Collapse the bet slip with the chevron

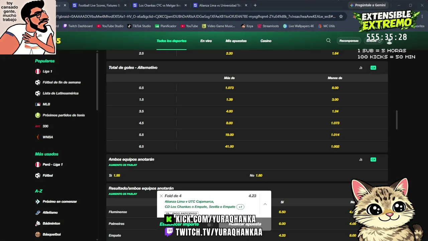pos(265,204)
